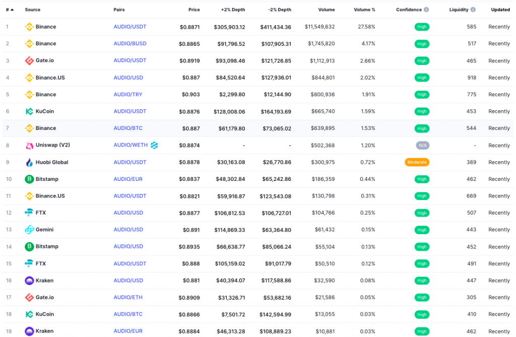Click the High badge in Gate.io row 3
Viewport: 516px width, 337px height.
click(422, 60)
